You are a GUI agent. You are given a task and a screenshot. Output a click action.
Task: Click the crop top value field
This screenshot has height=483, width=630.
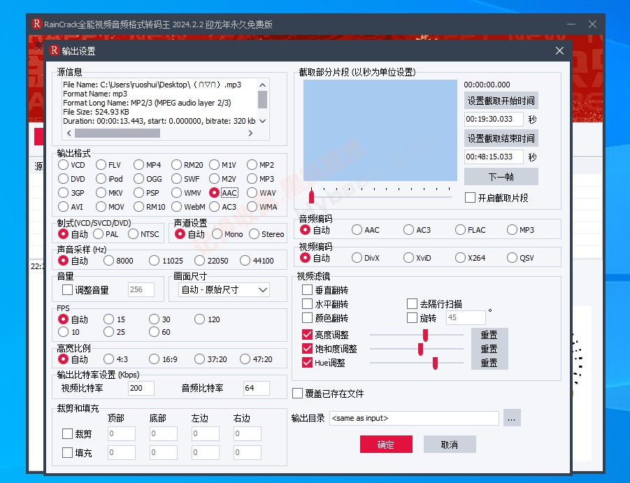click(x=122, y=433)
